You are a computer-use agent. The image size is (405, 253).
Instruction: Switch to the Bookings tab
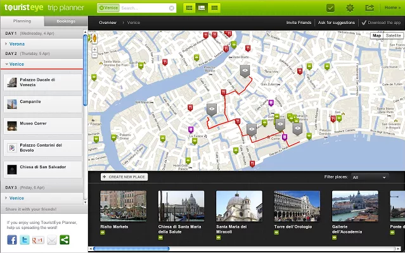(66, 21)
